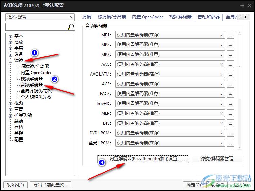This screenshot has width=255, height=191.
Task: Expand the 字幕 tree node
Action: (x=11, y=49)
